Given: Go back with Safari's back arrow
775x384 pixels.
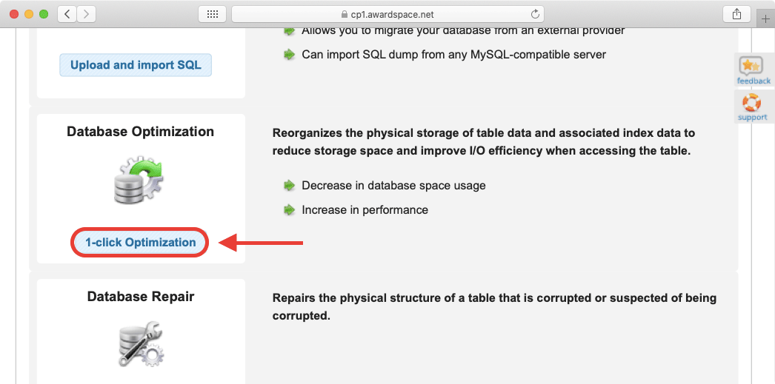Looking at the screenshot, I should click(x=67, y=14).
